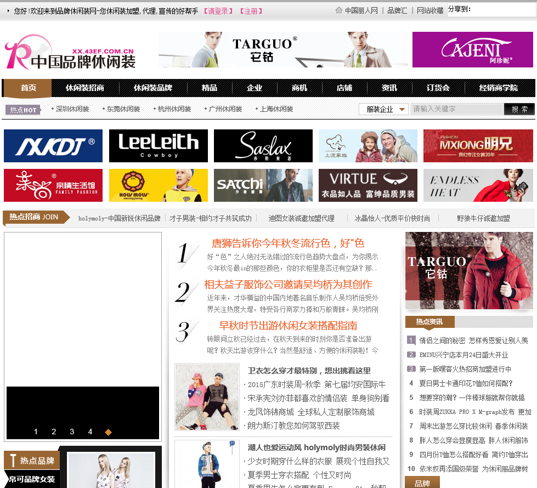The width and height of the screenshot is (537, 488).
Task: Click the SATCHI brand banner
Action: pos(263,185)
